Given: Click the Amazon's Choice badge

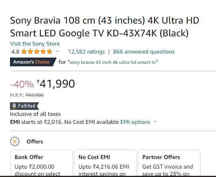Looking at the screenshot, I should coord(33,62).
